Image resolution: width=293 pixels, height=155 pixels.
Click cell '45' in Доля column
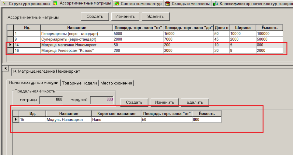pyautogui.click(x=222, y=39)
